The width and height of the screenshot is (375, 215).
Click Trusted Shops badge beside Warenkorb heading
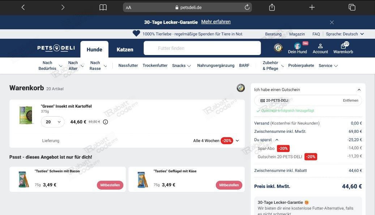coord(240,88)
